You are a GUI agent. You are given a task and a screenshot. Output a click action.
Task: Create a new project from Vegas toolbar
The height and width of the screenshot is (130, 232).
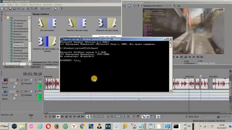coord(2,9)
